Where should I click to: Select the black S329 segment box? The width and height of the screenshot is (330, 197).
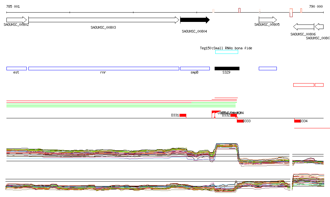[x=227, y=68]
